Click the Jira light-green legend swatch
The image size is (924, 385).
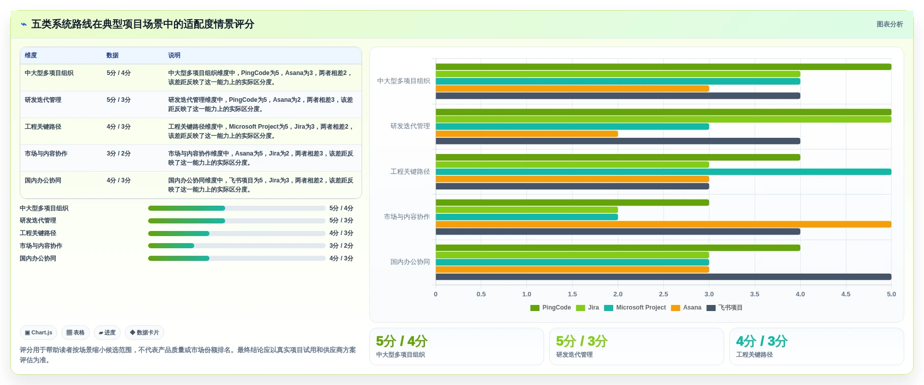pyautogui.click(x=581, y=308)
